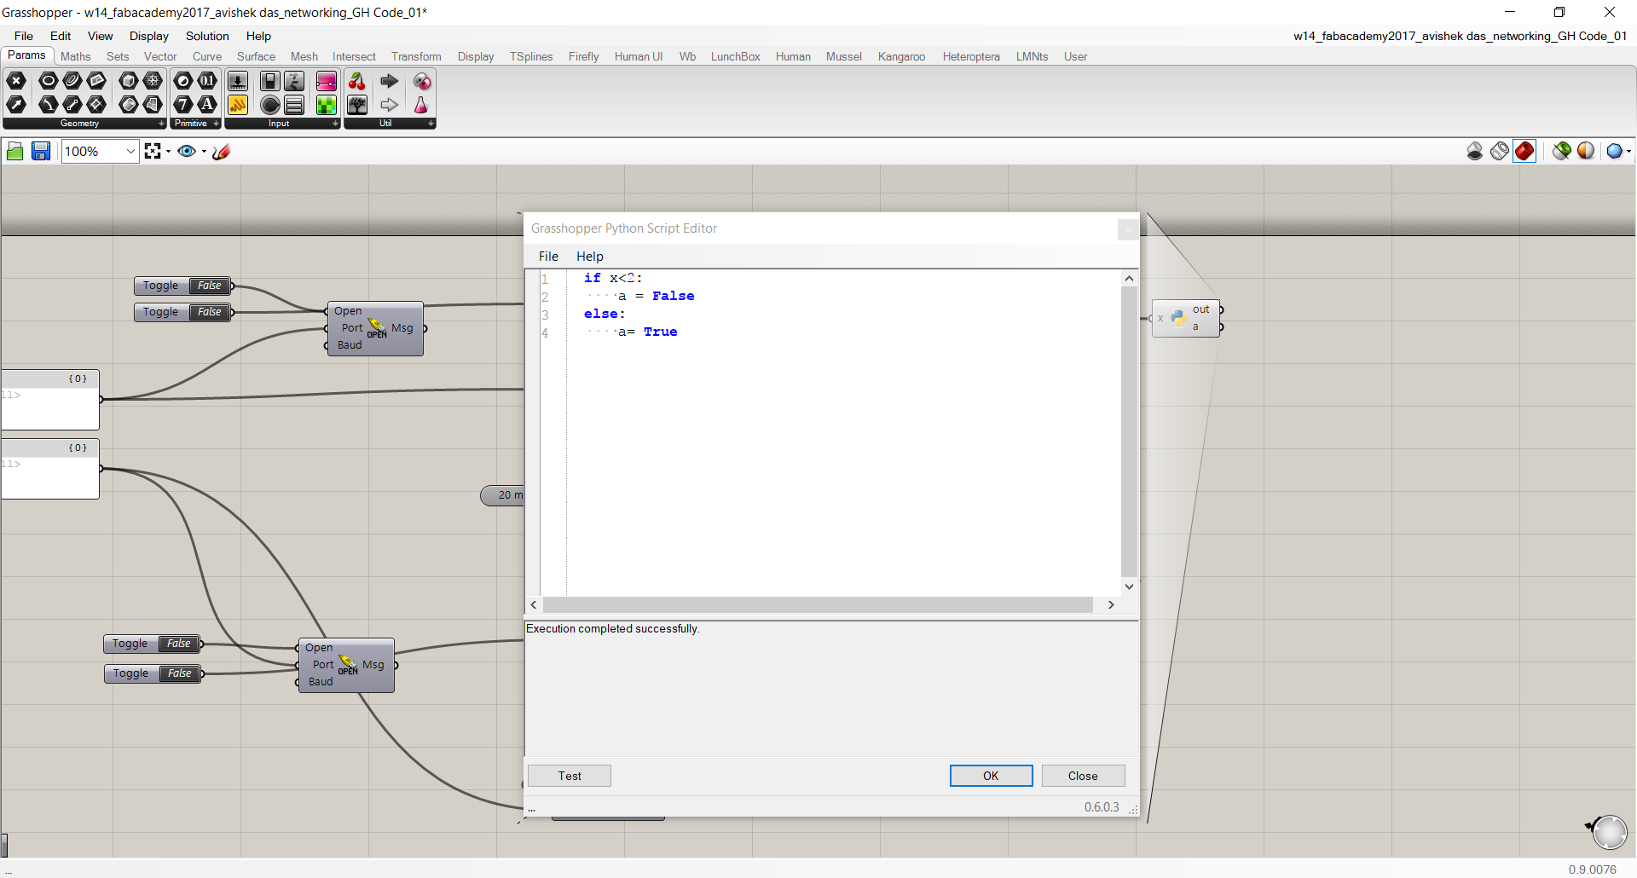Open the Solution menu
The height and width of the screenshot is (878, 1637).
(207, 36)
